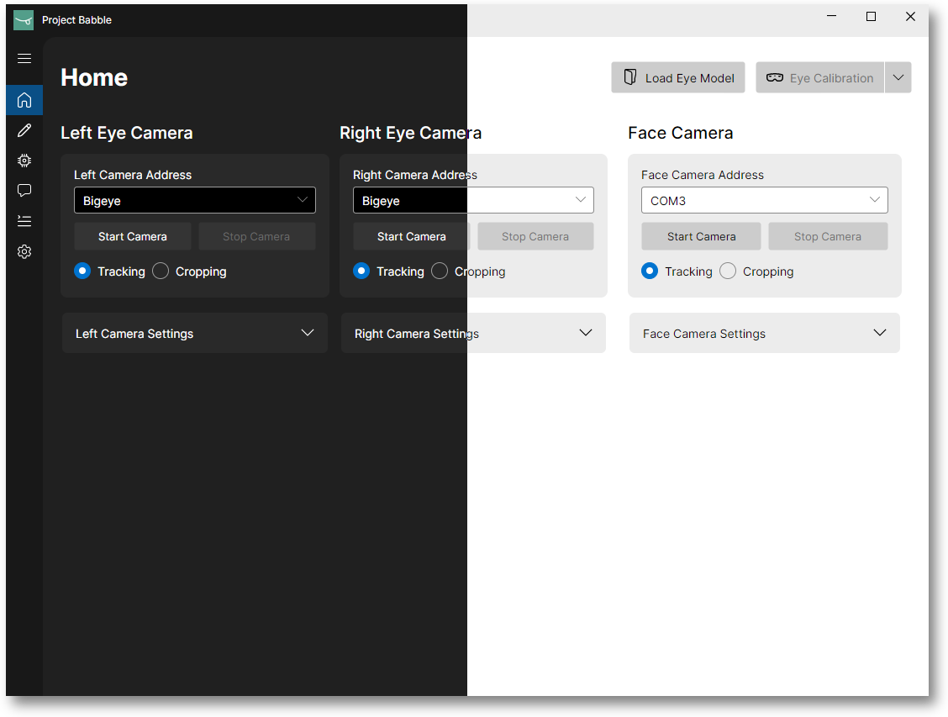Open the chip-gear sidebar page
948x717 pixels.
[24, 161]
